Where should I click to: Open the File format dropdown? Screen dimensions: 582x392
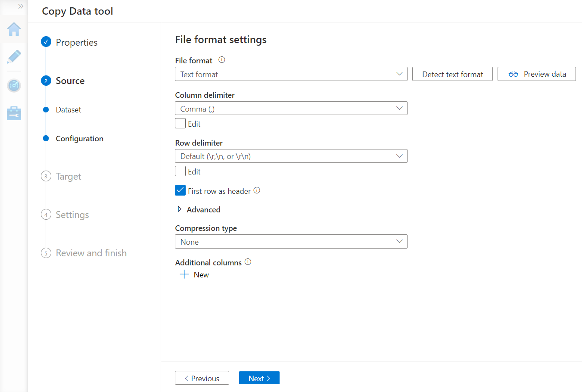pyautogui.click(x=291, y=74)
